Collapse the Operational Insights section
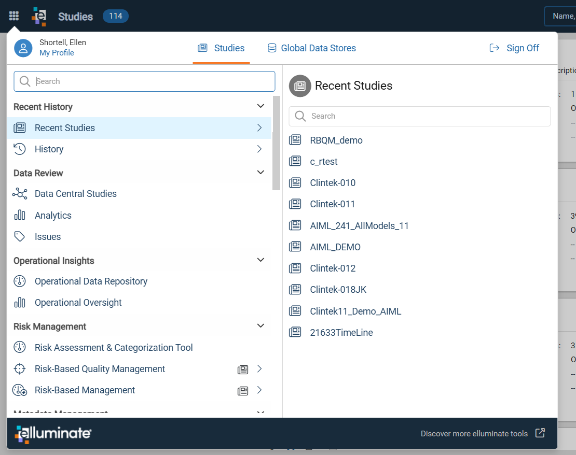The height and width of the screenshot is (455, 576). [260, 260]
